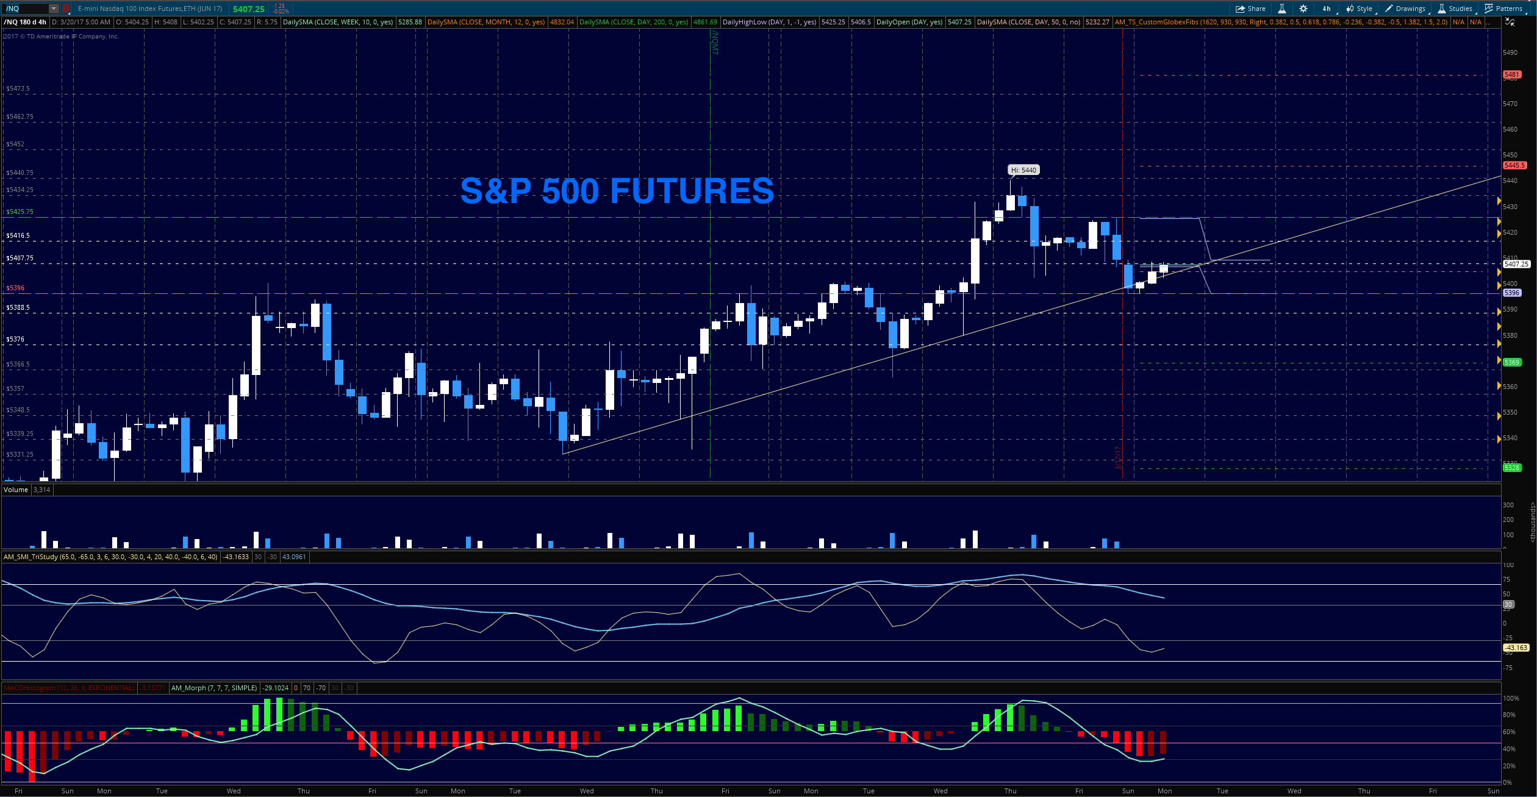Screen dimensions: 1537x797
Task: Click the AM_Morph value -29.1024
Action: point(276,688)
